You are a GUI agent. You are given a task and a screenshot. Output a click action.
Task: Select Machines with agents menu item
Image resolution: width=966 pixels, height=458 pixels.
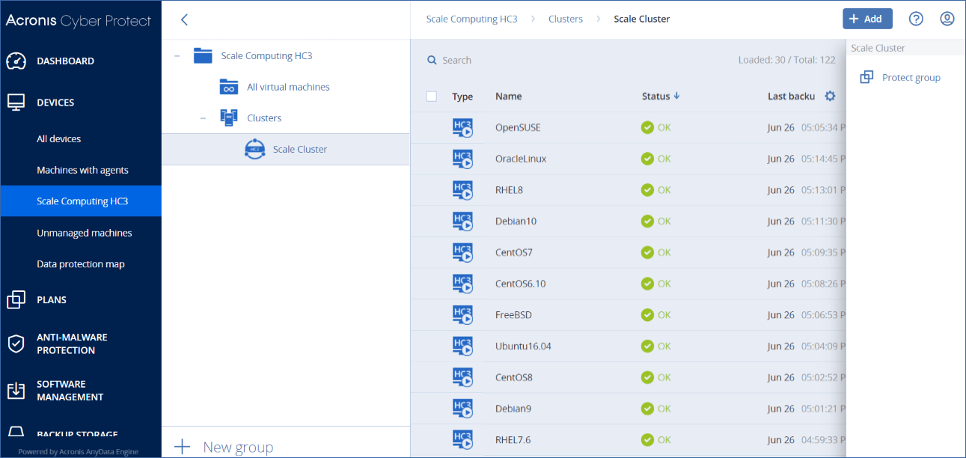82,171
